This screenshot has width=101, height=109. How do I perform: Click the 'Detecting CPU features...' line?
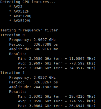[28, 2]
